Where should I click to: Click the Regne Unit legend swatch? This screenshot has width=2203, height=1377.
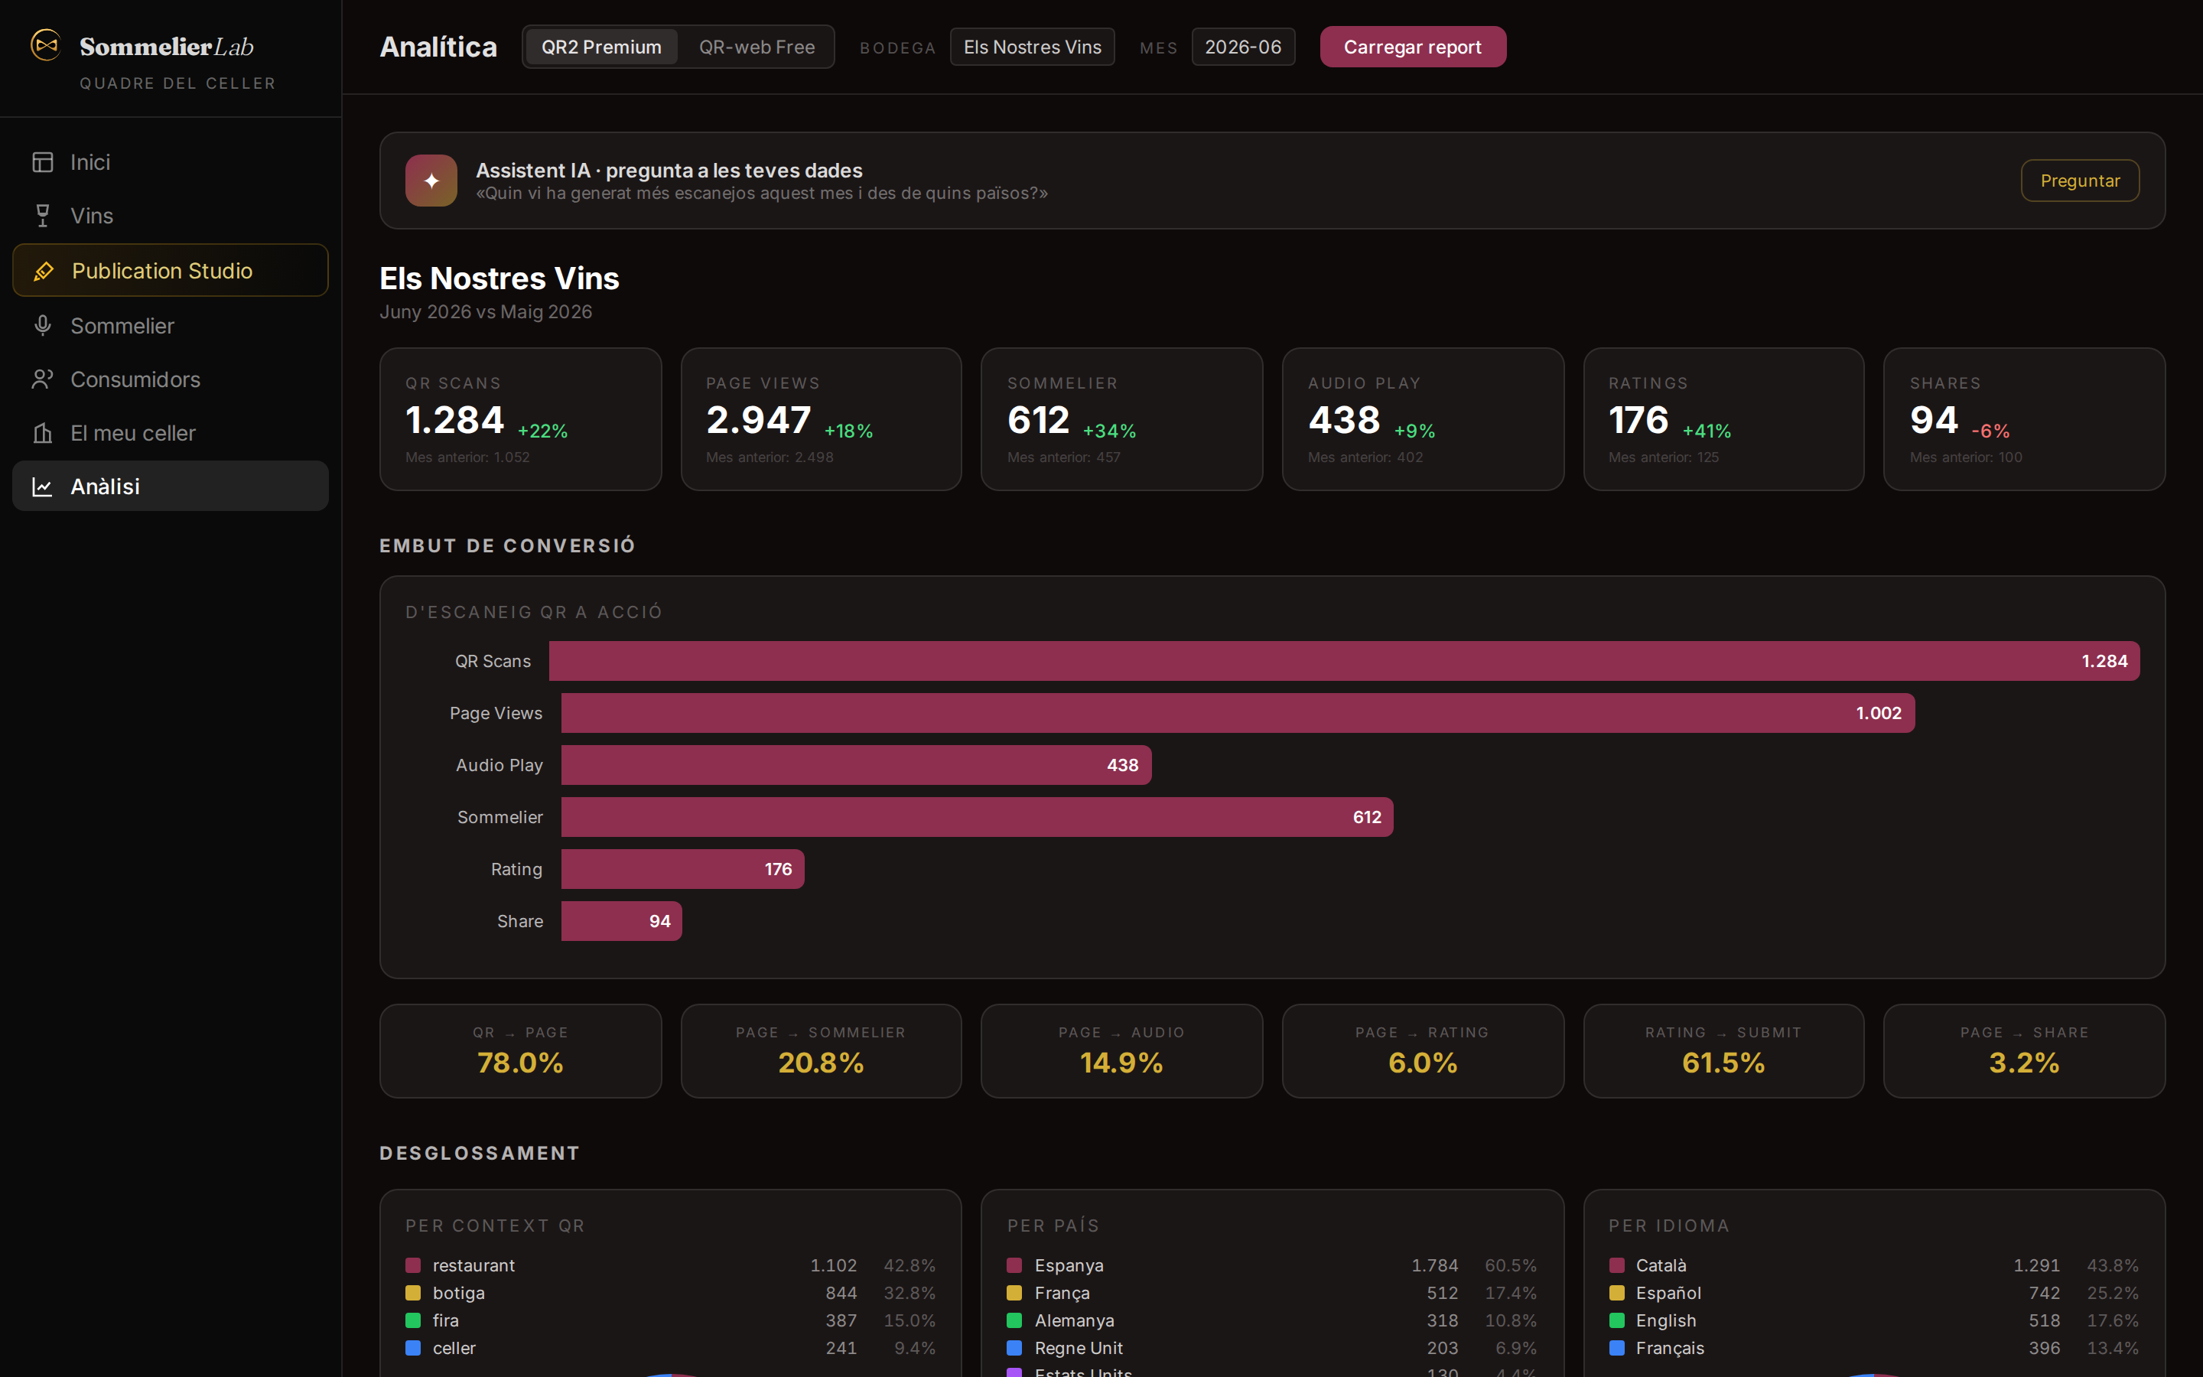pyautogui.click(x=1014, y=1347)
